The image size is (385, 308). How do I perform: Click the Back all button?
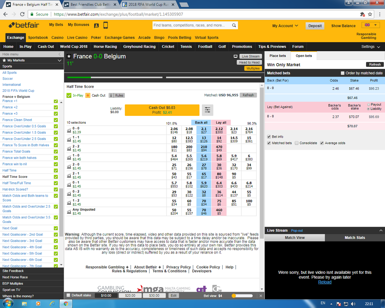201,123
